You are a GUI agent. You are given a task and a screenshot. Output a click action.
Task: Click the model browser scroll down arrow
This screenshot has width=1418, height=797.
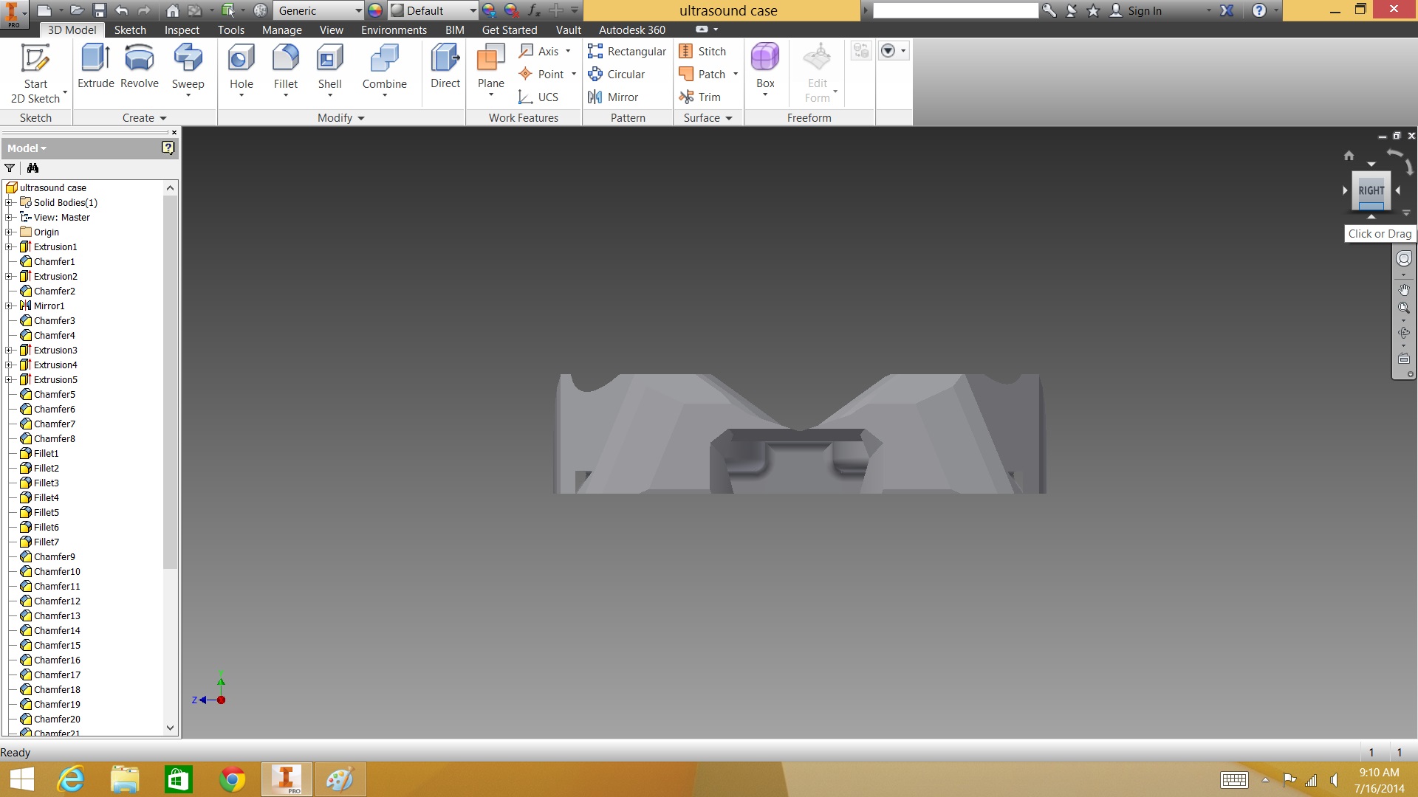click(171, 727)
